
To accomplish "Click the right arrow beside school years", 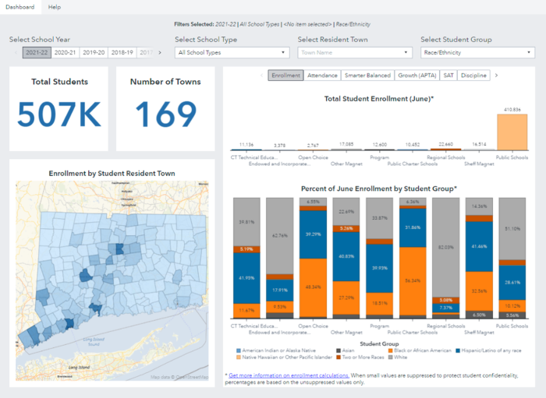I will [160, 53].
